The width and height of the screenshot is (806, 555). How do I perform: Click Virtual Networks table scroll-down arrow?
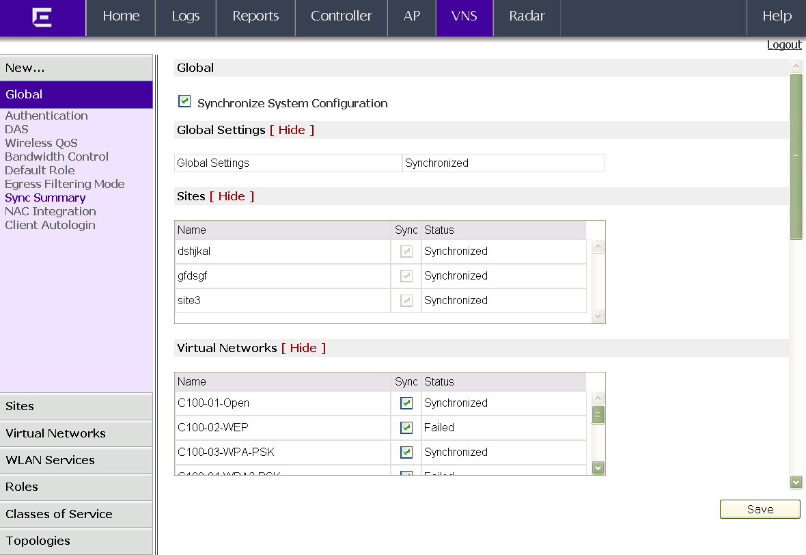597,468
